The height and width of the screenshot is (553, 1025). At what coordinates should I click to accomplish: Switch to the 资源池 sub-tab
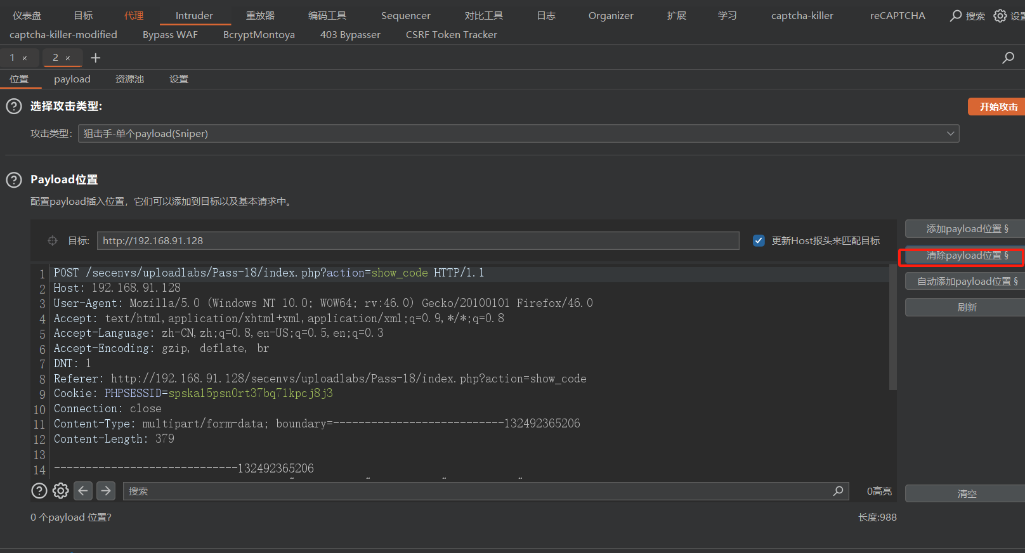pos(129,79)
